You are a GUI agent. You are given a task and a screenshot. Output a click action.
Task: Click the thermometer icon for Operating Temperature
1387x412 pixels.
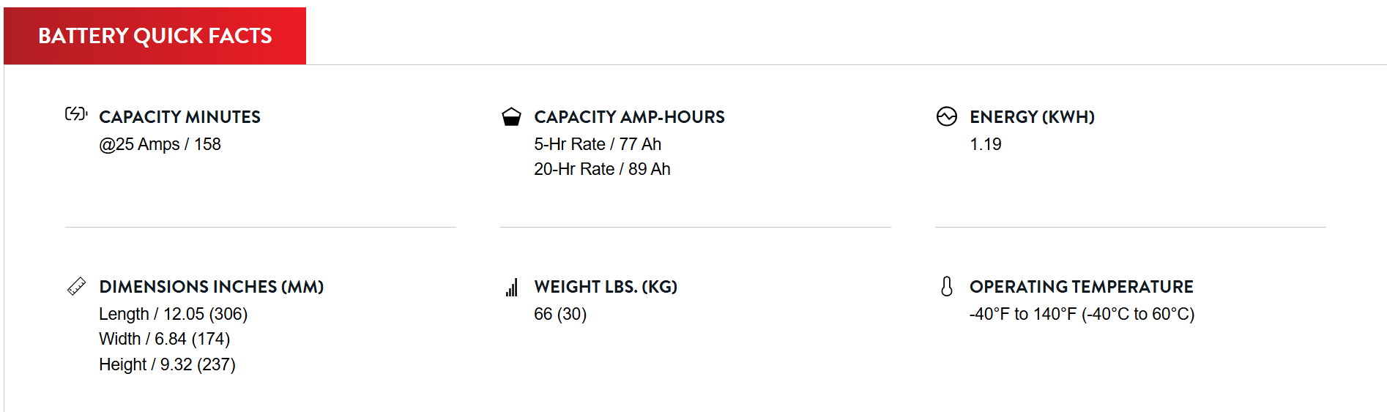pyautogui.click(x=947, y=286)
